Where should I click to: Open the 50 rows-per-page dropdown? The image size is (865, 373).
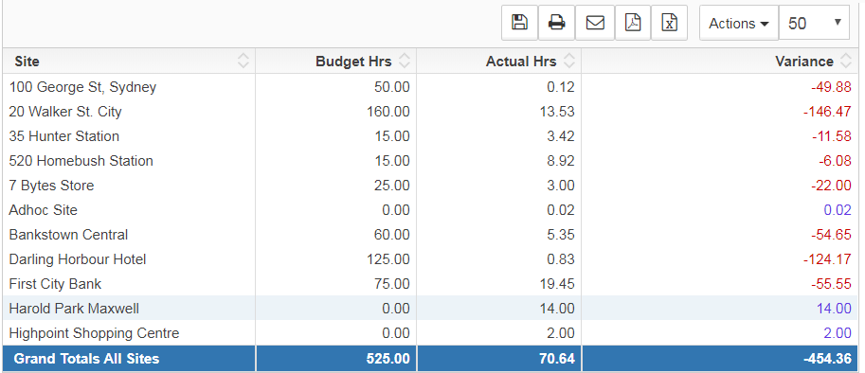(x=814, y=23)
